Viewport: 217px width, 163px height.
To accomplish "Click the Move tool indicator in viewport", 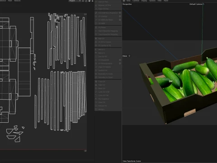I will (x=126, y=56).
